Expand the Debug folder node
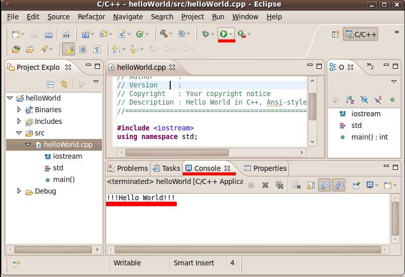Image resolution: width=405 pixels, height=277 pixels. (x=19, y=191)
